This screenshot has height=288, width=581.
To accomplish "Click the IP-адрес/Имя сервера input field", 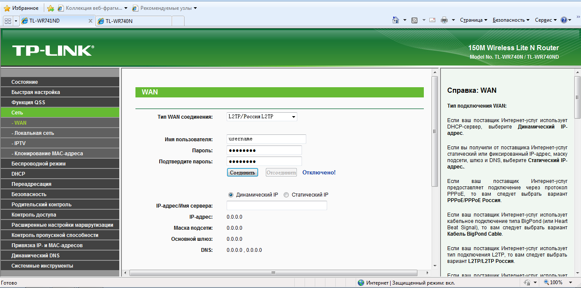I will [276, 206].
